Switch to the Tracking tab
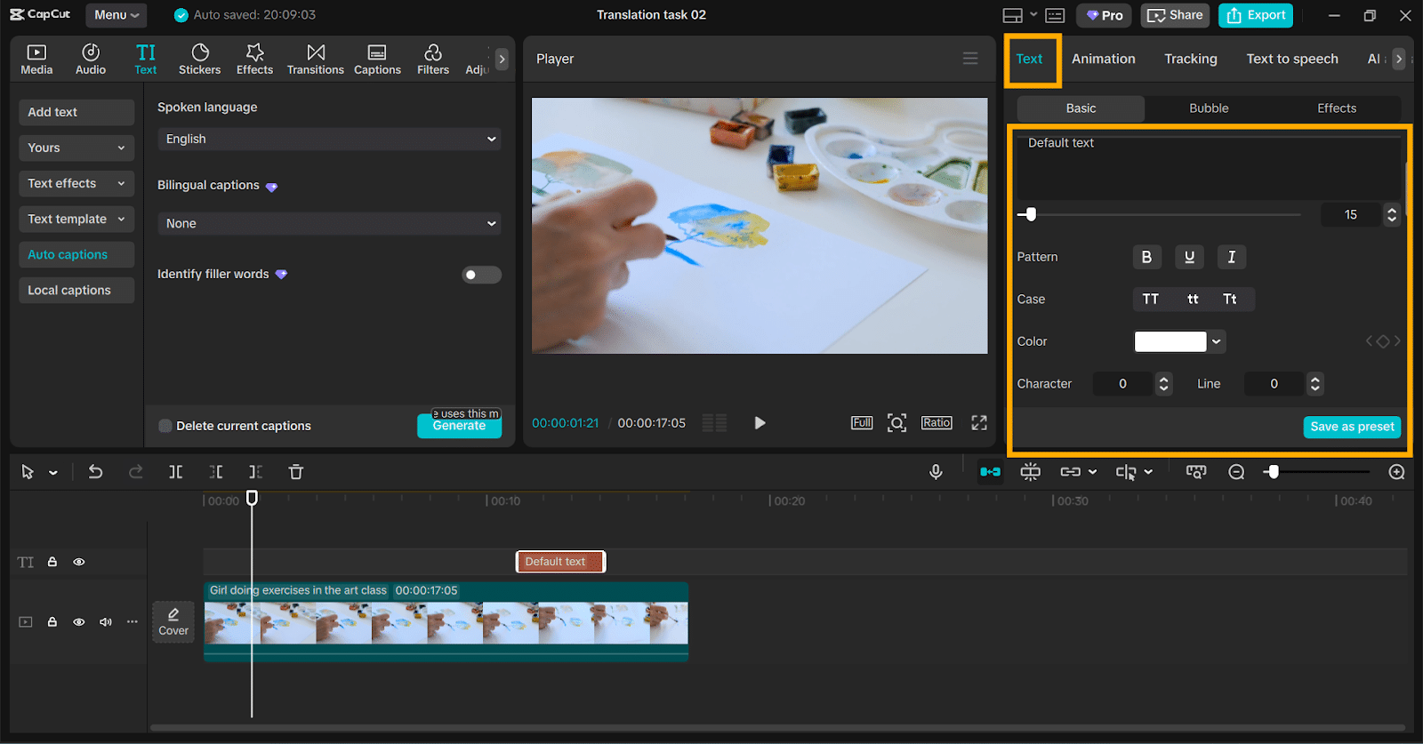This screenshot has width=1423, height=744. pos(1190,59)
